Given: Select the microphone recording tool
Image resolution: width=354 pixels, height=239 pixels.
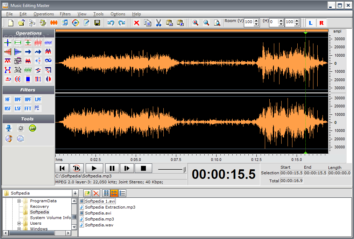Looking at the screenshot, I should [x=8, y=128].
